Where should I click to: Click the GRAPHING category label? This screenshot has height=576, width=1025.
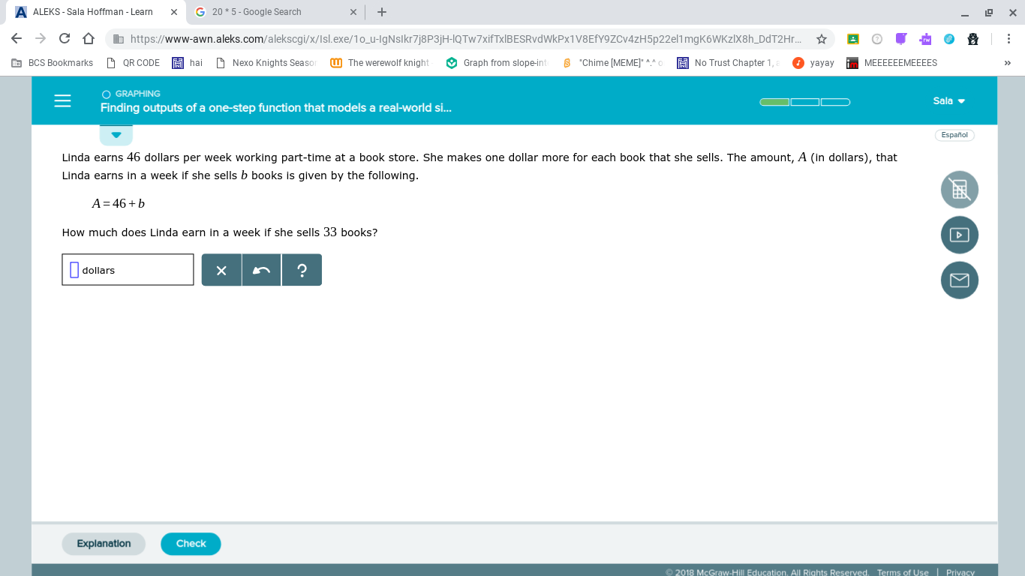click(137, 94)
